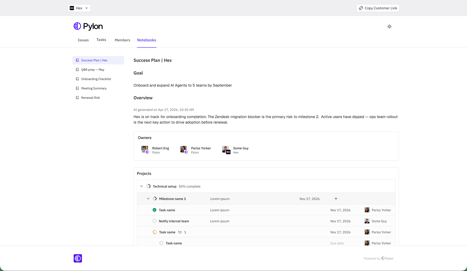Select the Notebooks tab

click(147, 40)
